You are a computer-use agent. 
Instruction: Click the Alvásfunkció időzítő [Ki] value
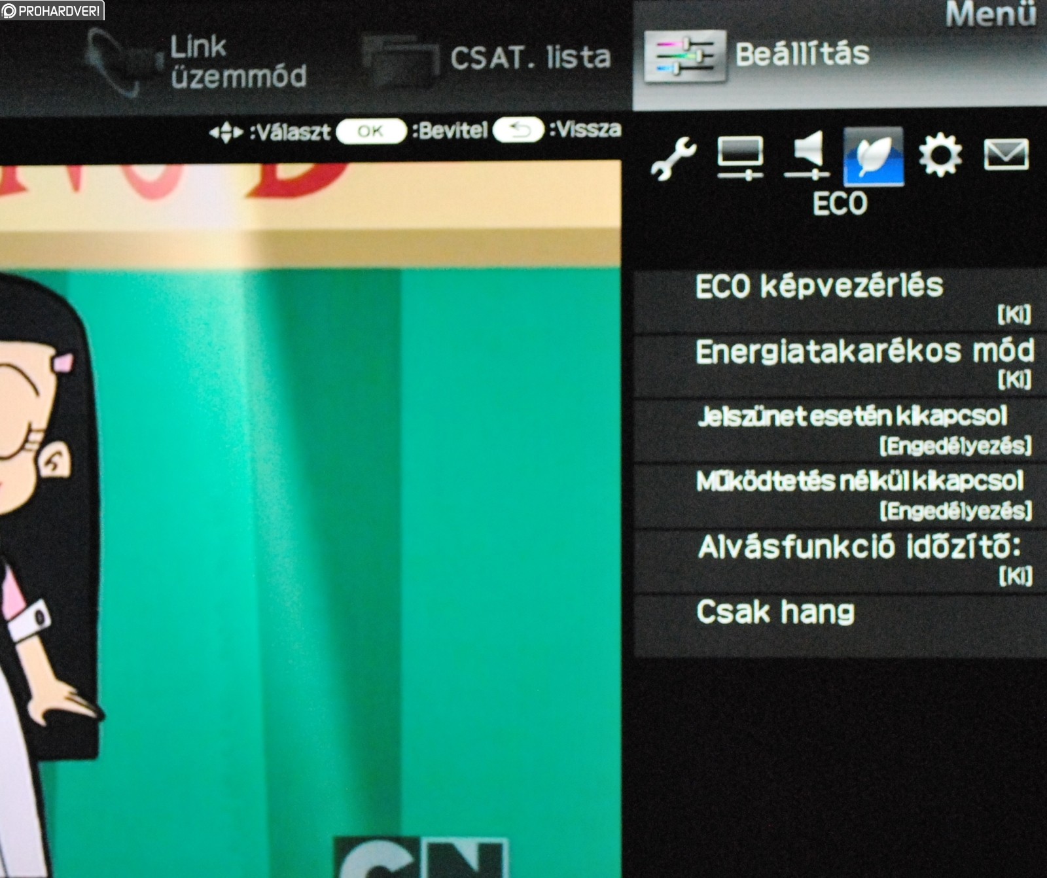pos(1016,576)
